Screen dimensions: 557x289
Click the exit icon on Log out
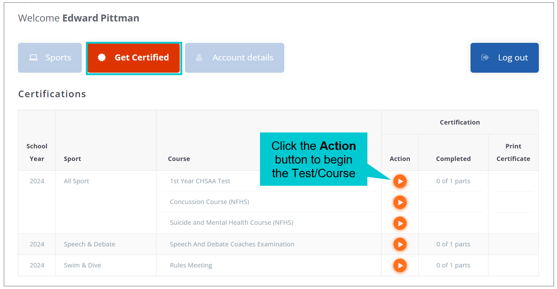point(485,58)
